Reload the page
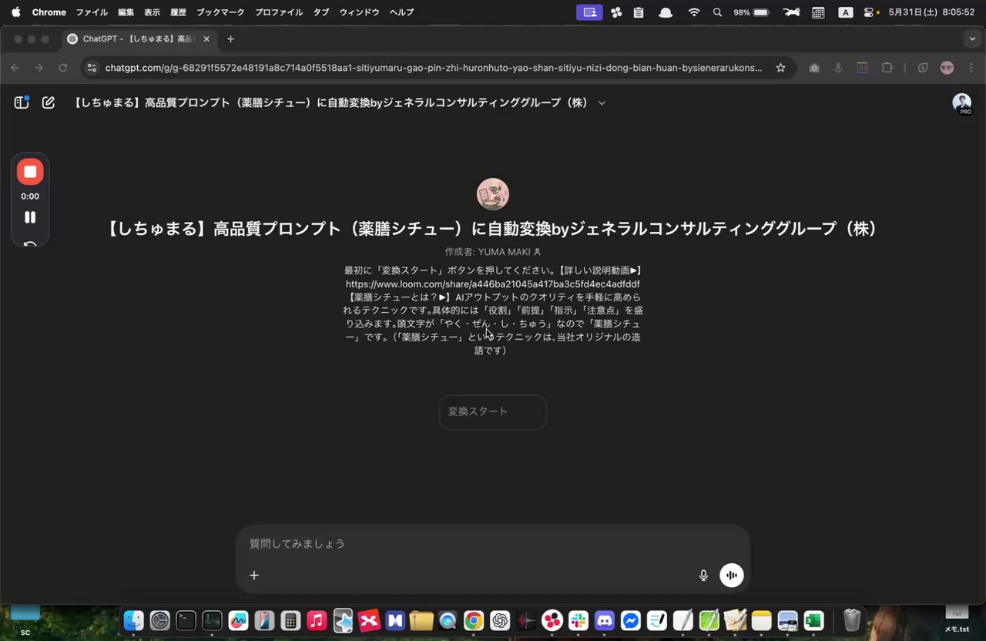This screenshot has width=986, height=641. click(63, 68)
